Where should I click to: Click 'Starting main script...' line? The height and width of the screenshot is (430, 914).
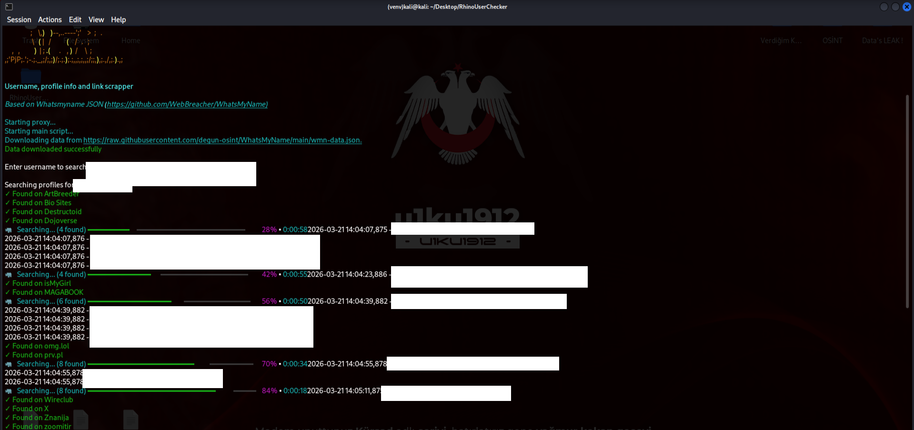pyautogui.click(x=39, y=131)
